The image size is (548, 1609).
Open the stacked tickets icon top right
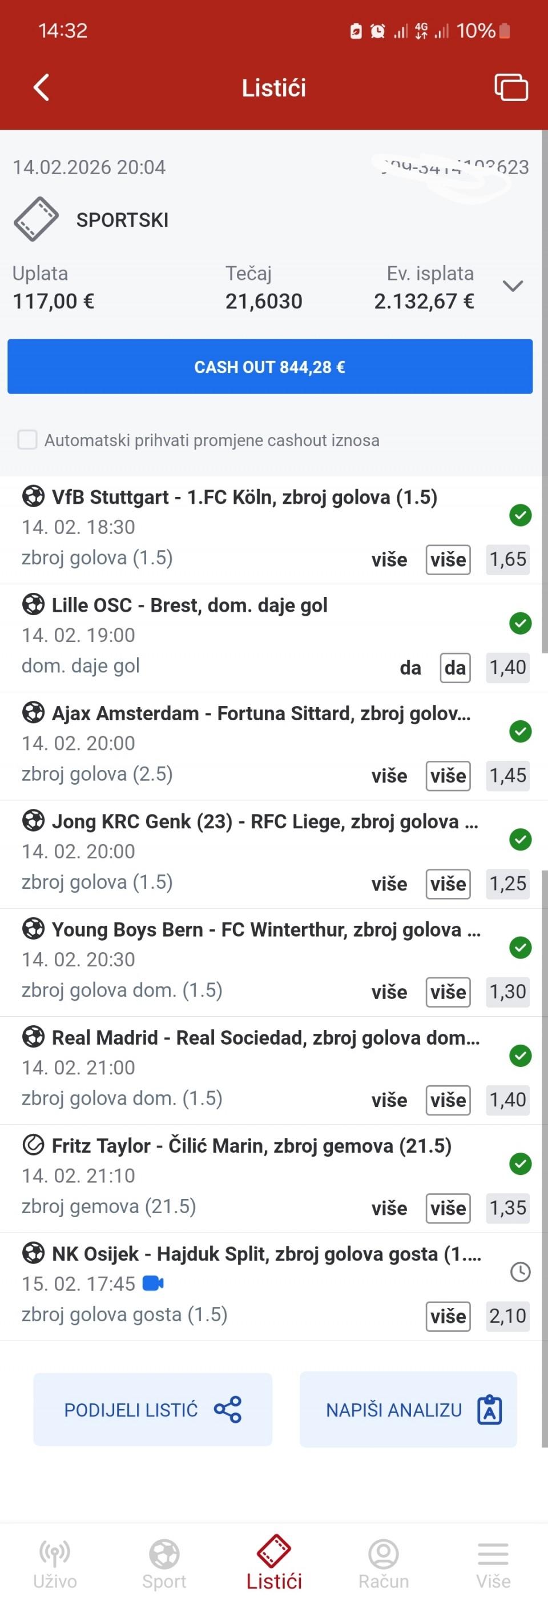(510, 87)
